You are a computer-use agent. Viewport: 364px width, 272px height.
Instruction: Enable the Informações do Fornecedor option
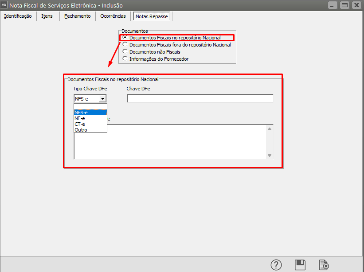pos(125,59)
